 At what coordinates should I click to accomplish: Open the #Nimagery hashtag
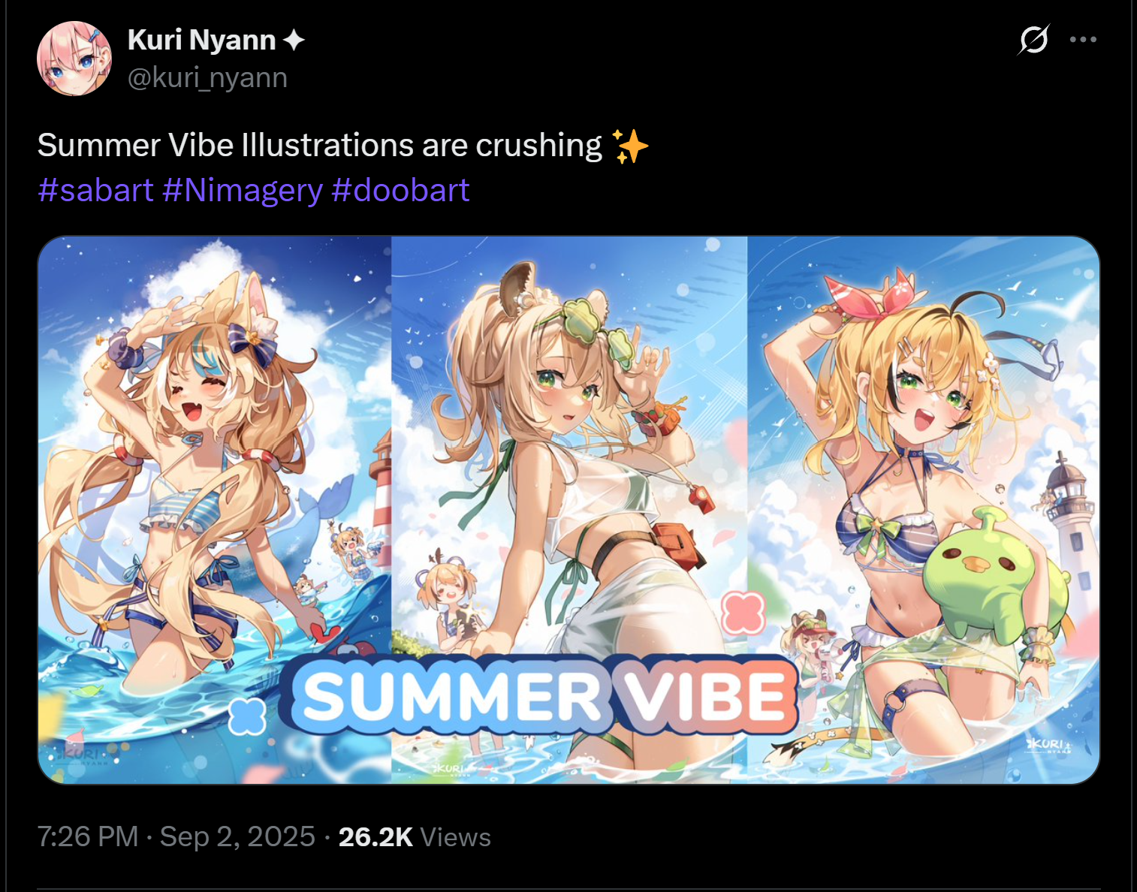pos(242,190)
